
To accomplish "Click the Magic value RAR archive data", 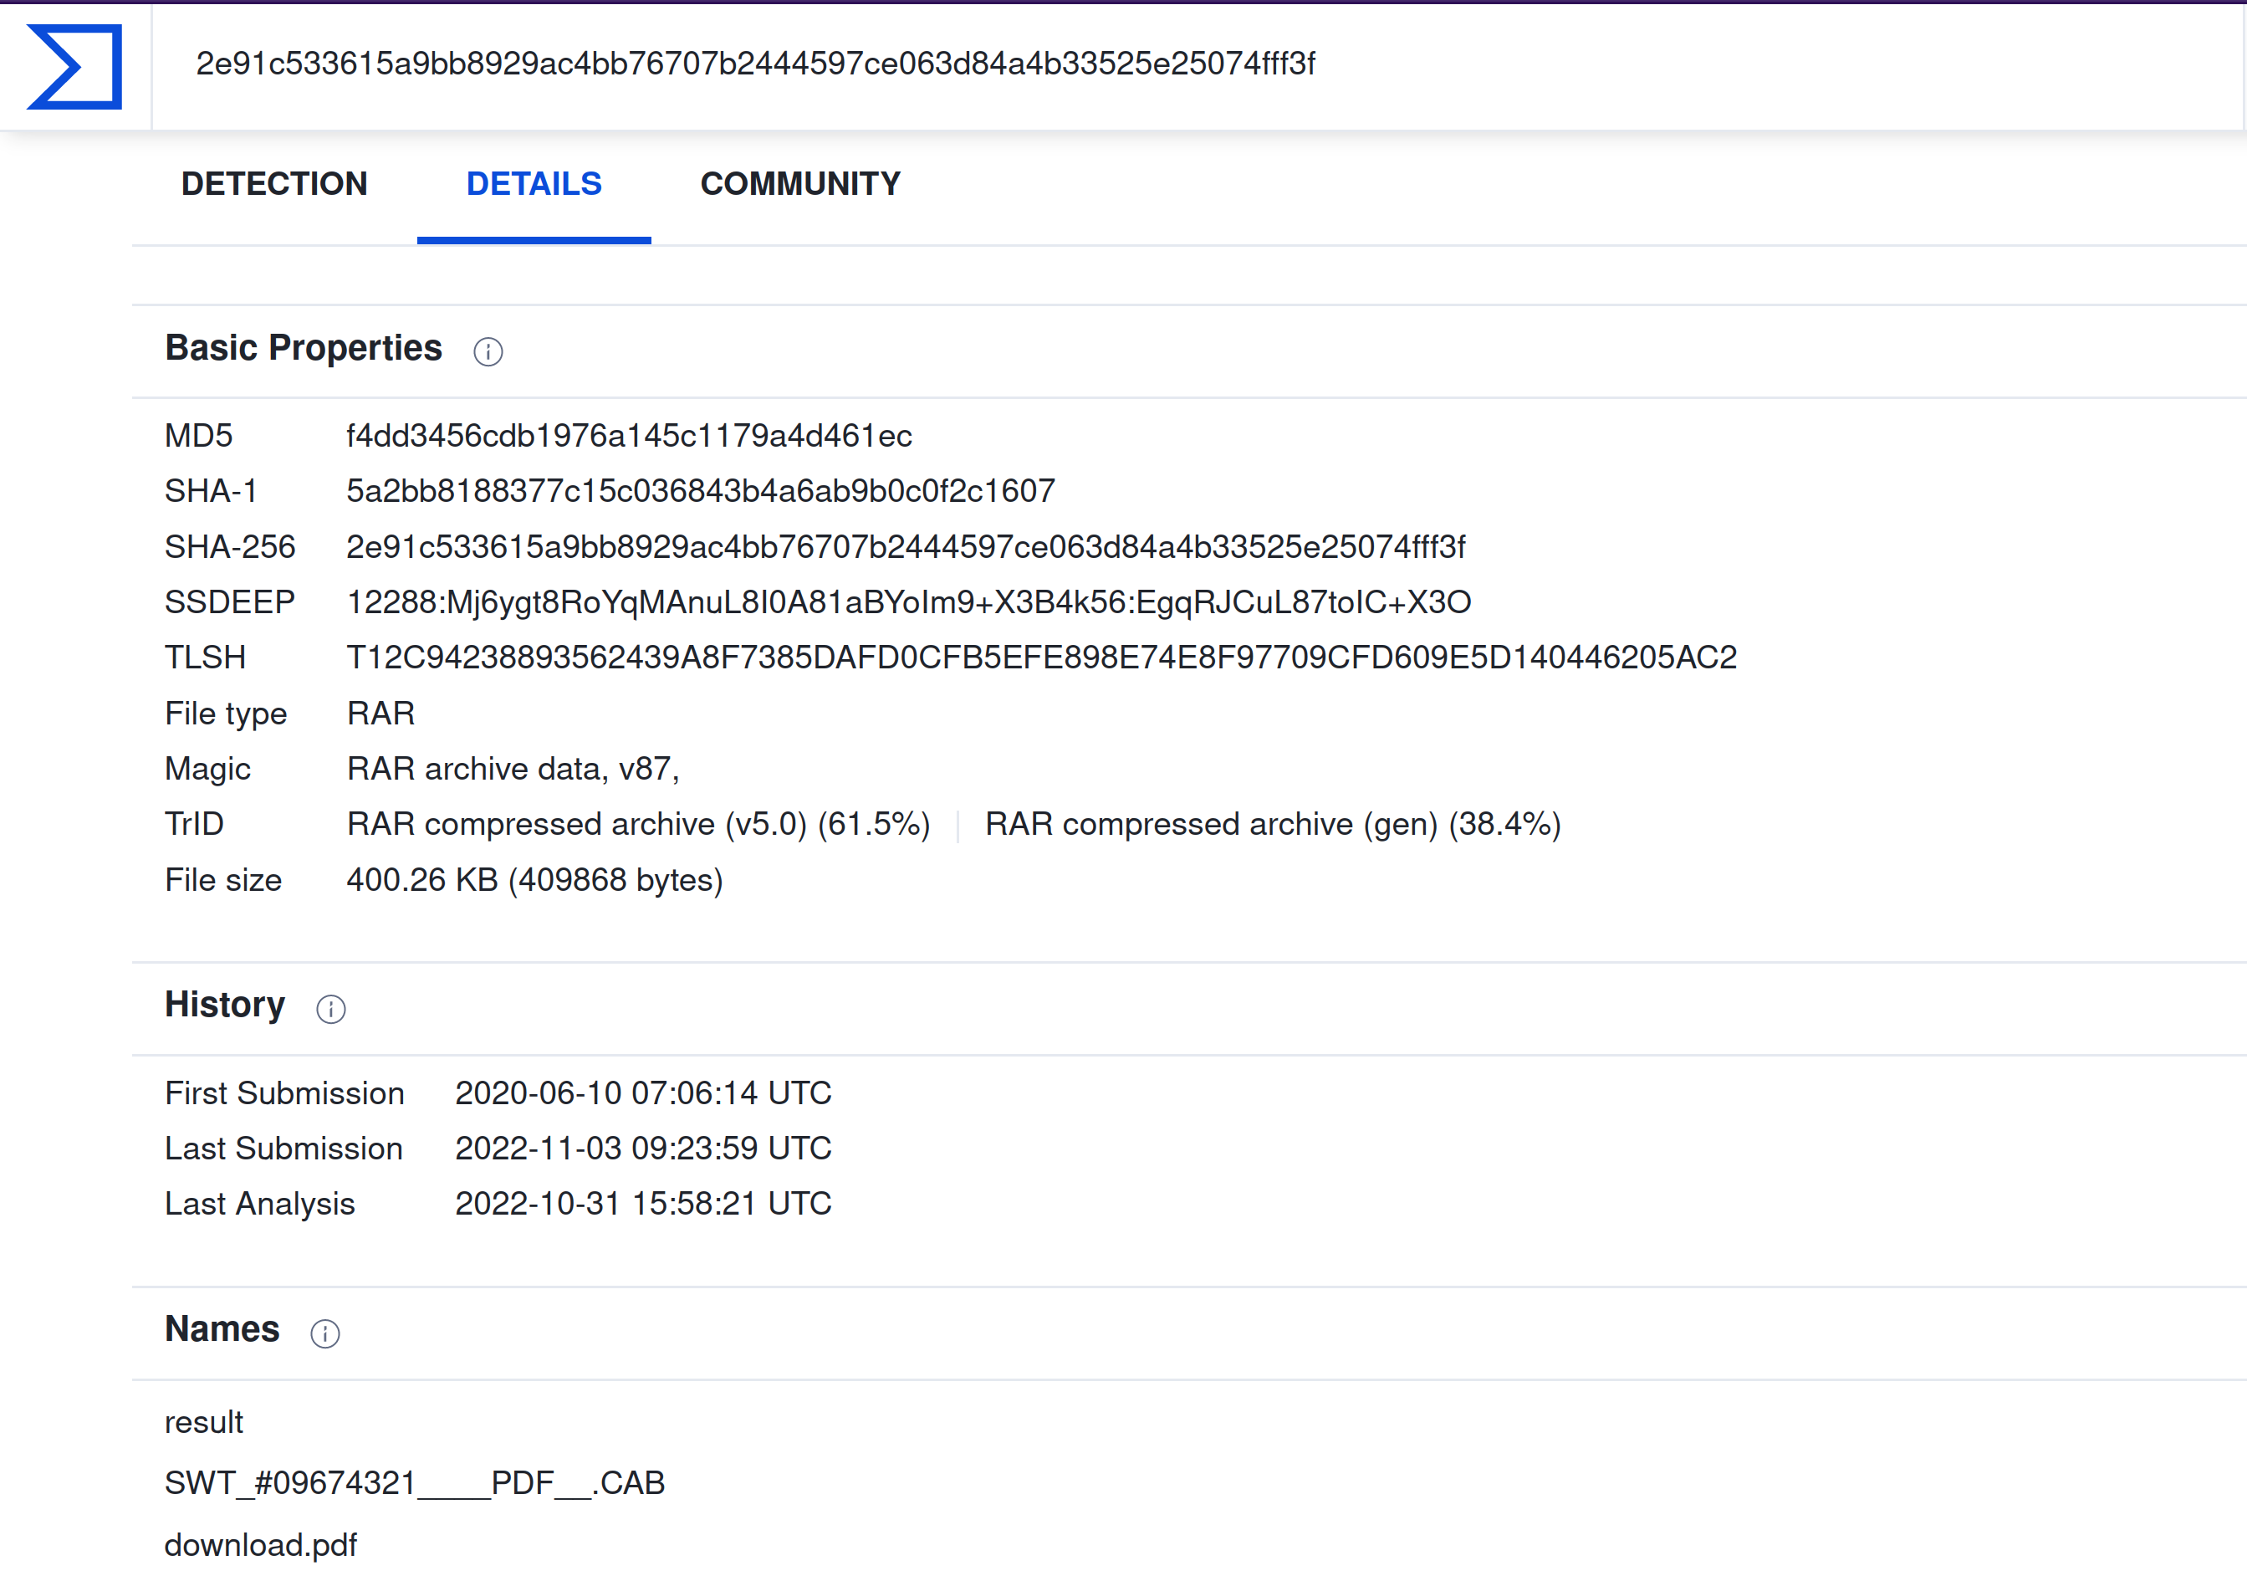I will (x=513, y=769).
